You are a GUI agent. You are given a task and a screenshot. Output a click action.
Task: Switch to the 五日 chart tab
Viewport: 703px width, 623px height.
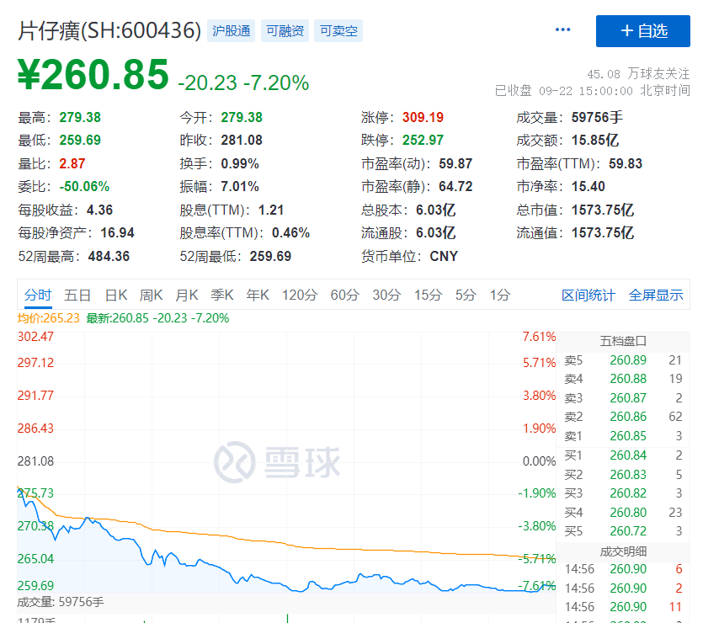[x=77, y=295]
